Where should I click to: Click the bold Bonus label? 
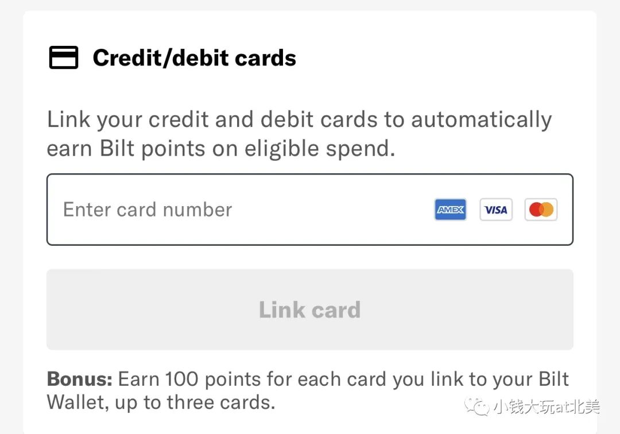(x=79, y=379)
